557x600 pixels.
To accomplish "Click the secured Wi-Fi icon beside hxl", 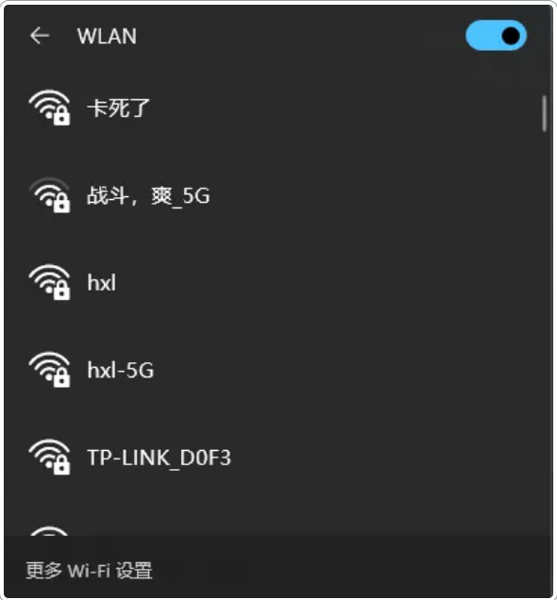I will pos(49,282).
